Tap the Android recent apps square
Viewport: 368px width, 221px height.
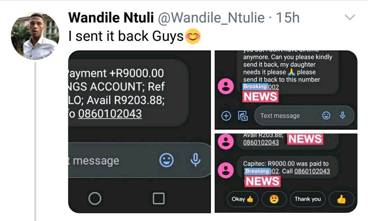click(158, 199)
